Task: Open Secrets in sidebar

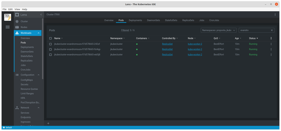Action: (24, 84)
